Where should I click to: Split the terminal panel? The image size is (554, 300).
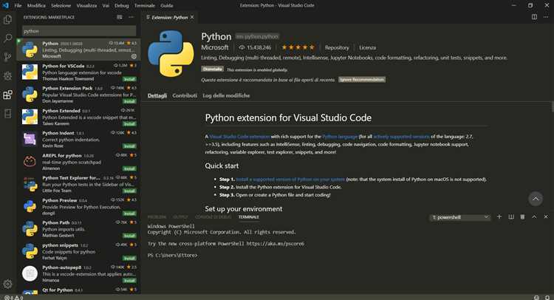click(x=511, y=217)
